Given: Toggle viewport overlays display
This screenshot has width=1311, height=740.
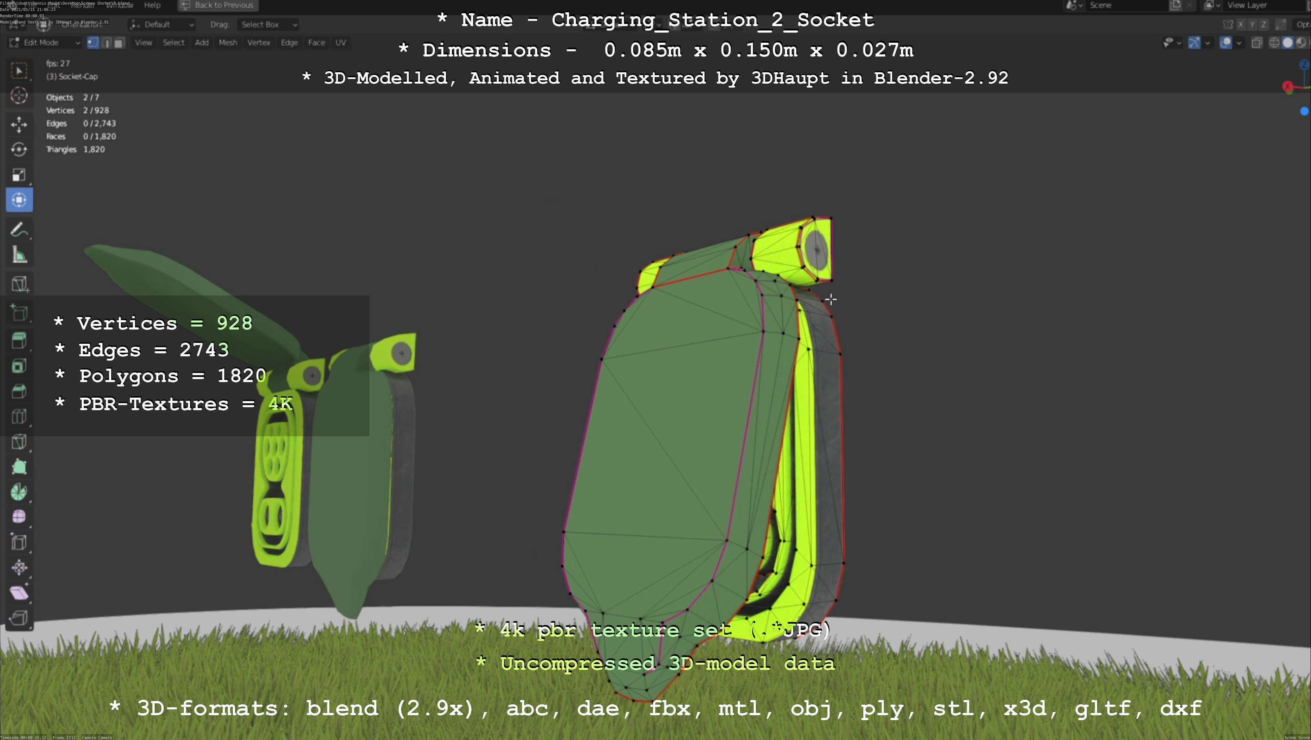Looking at the screenshot, I should pos(1226,43).
